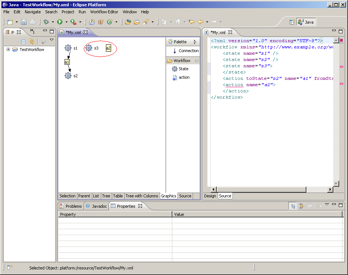Click the a2 action node in diagram
The height and width of the screenshot is (275, 348).
click(108, 48)
